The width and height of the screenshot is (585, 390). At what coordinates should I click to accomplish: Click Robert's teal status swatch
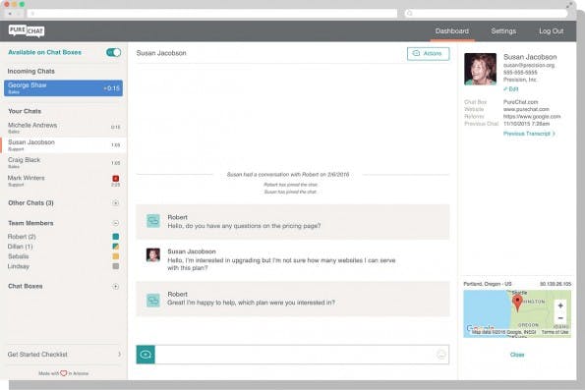116,237
